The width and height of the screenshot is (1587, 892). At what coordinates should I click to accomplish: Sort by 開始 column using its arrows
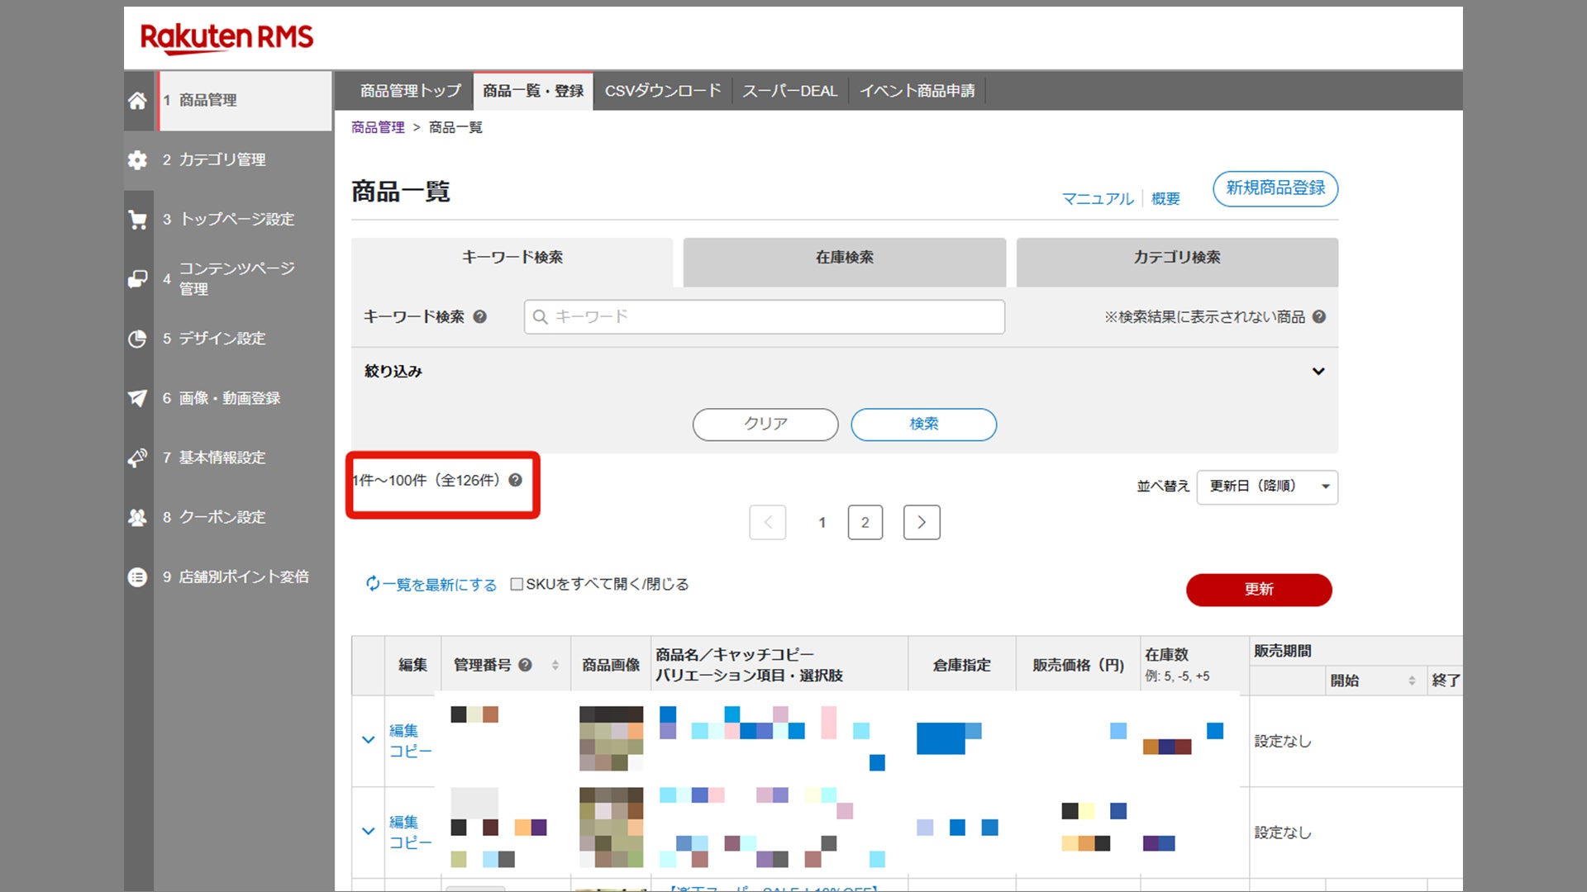1412,681
